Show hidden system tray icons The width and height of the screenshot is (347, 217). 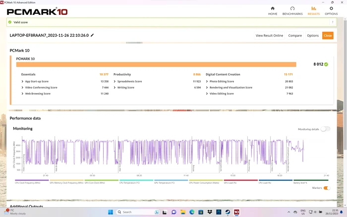[289, 212]
